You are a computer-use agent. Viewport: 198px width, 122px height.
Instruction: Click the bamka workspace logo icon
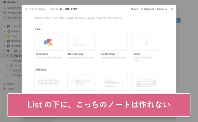[5, 2]
